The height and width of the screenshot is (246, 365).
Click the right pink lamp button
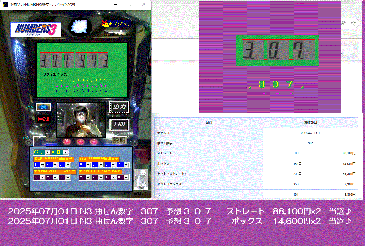pos(94,141)
